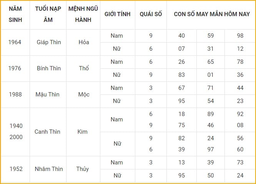
Task: Click the 1952 birth year cell
Action: pyautogui.click(x=16, y=169)
